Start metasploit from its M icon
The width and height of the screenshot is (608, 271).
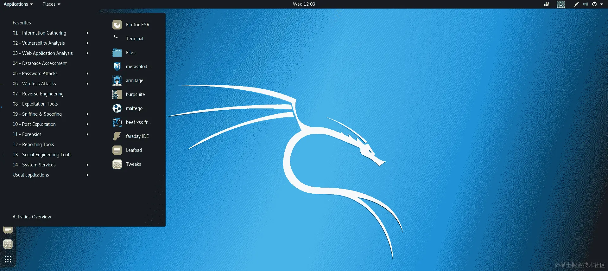click(x=117, y=67)
